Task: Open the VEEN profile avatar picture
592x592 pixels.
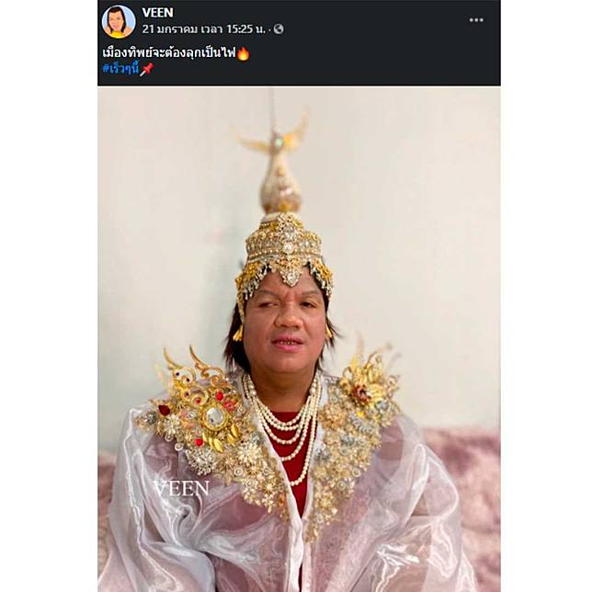Action: (x=119, y=21)
